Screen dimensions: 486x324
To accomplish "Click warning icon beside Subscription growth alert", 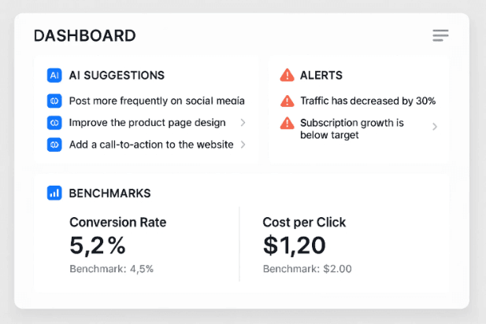I will click(x=288, y=123).
